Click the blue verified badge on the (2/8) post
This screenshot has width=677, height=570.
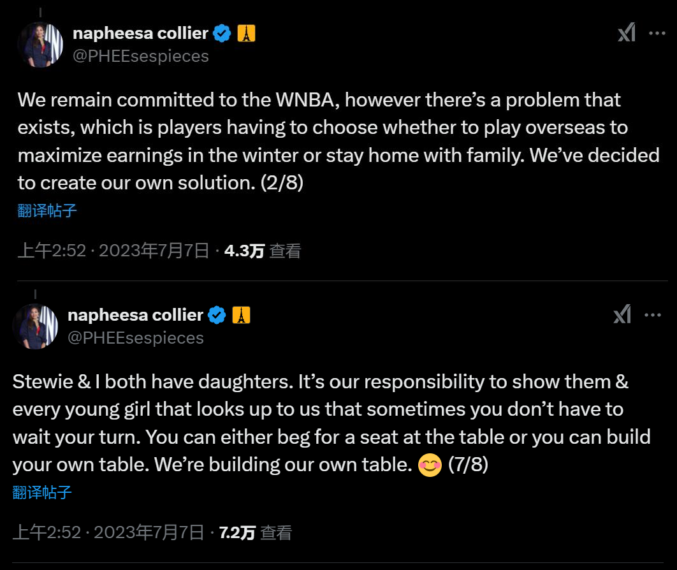[222, 33]
